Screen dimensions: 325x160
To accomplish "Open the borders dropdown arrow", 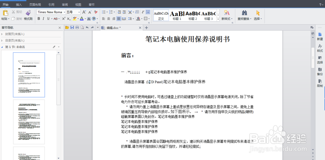I will pyautogui.click(x=149, y=18).
